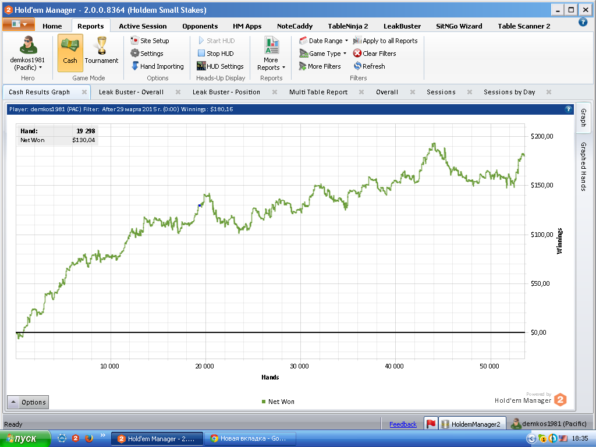Click the graph header help icon
The image size is (596, 447).
[568, 109]
